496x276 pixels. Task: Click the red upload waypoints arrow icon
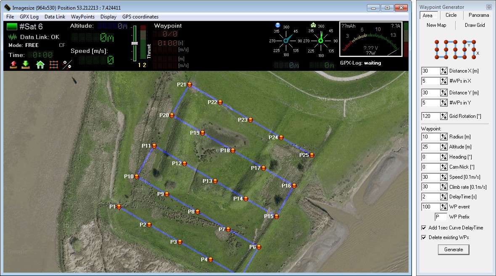tap(13, 65)
